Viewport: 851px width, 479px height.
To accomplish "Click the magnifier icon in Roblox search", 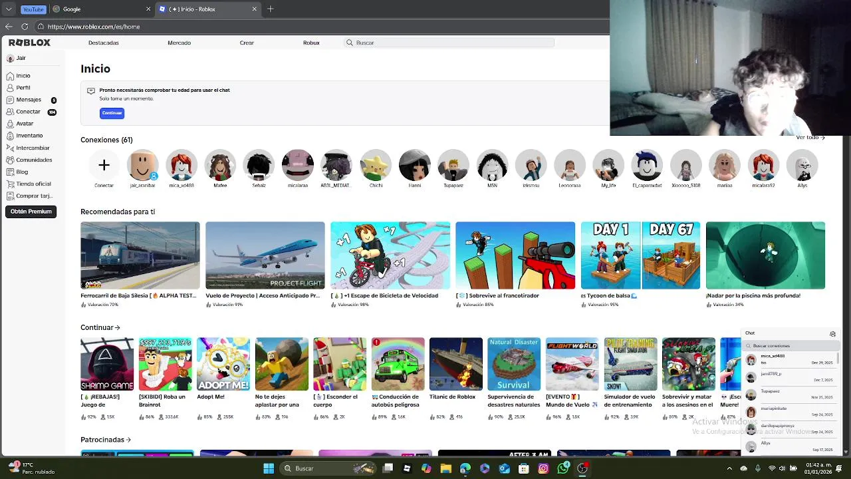I will point(350,43).
